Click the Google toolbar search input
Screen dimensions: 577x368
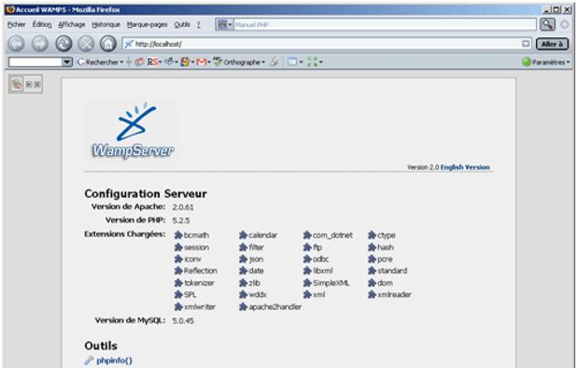click(35, 63)
